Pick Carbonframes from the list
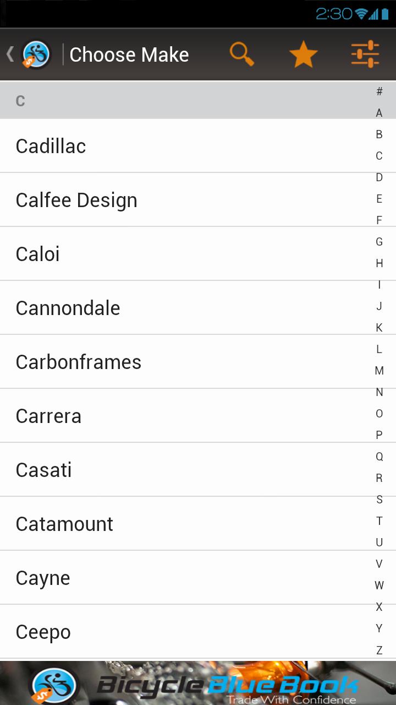The height and width of the screenshot is (705, 396). click(x=79, y=362)
